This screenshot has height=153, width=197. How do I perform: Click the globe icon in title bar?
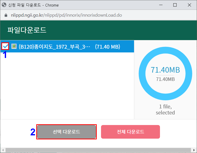4,5
